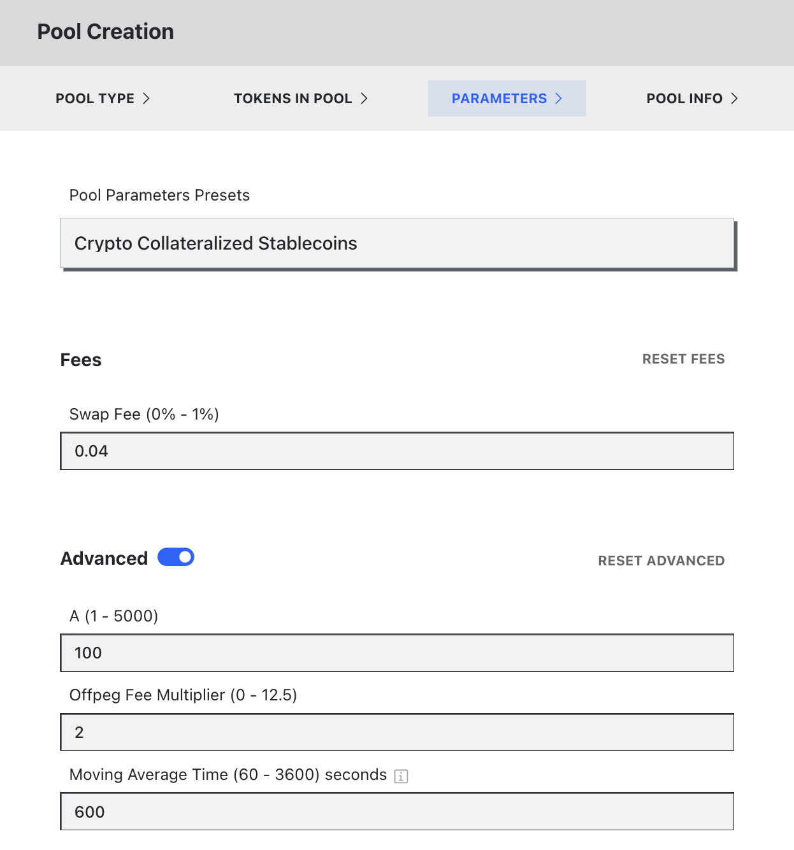Click the Moving Average Time input box
Image resolution: width=794 pixels, height=850 pixels.
click(397, 812)
